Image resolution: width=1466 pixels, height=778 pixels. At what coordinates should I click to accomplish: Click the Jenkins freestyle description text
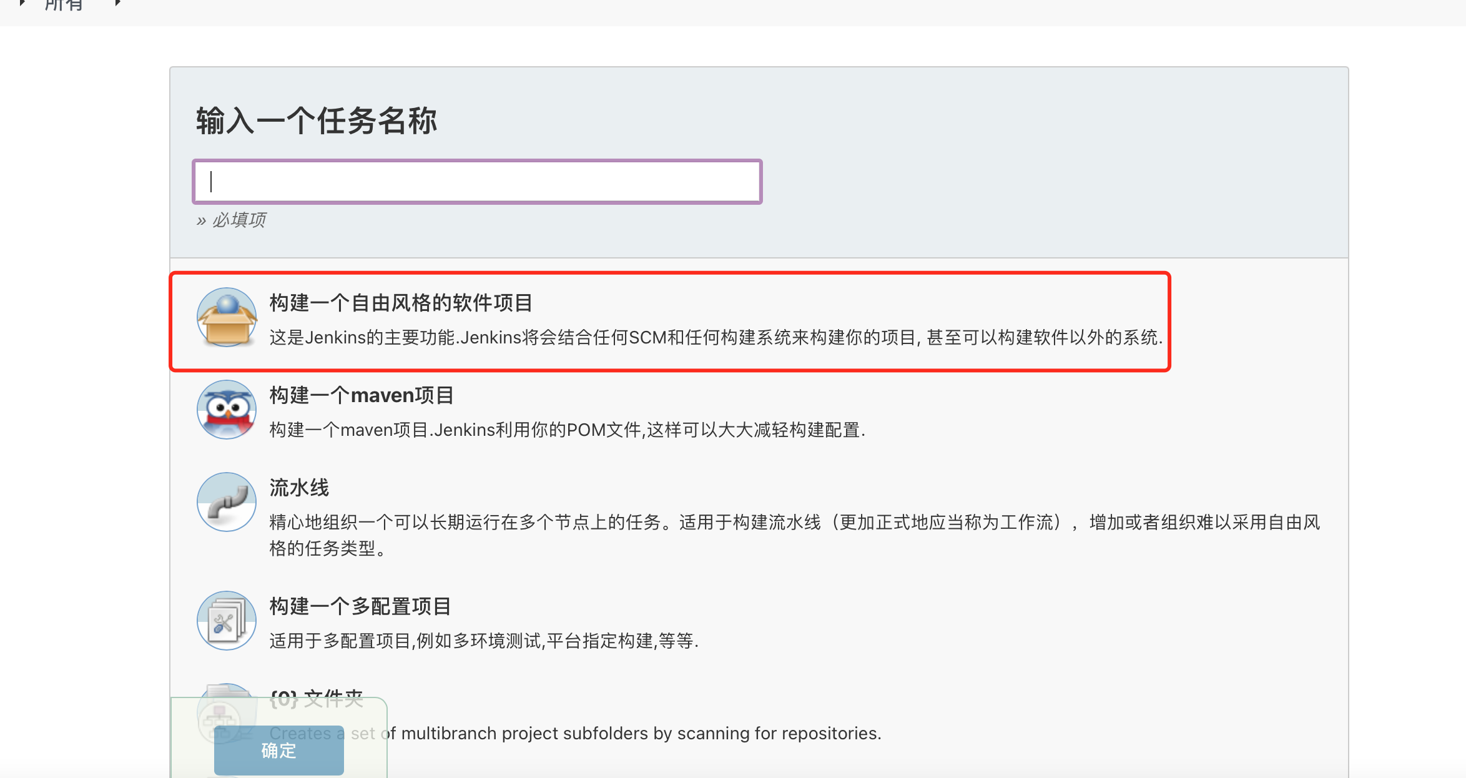[x=716, y=338]
